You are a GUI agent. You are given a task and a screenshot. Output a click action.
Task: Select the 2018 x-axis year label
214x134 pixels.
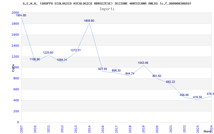pyautogui.click(x=130, y=129)
